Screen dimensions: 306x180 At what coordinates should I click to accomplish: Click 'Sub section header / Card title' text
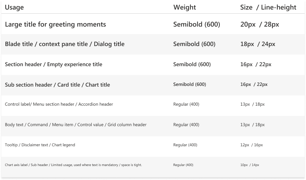(x=58, y=85)
